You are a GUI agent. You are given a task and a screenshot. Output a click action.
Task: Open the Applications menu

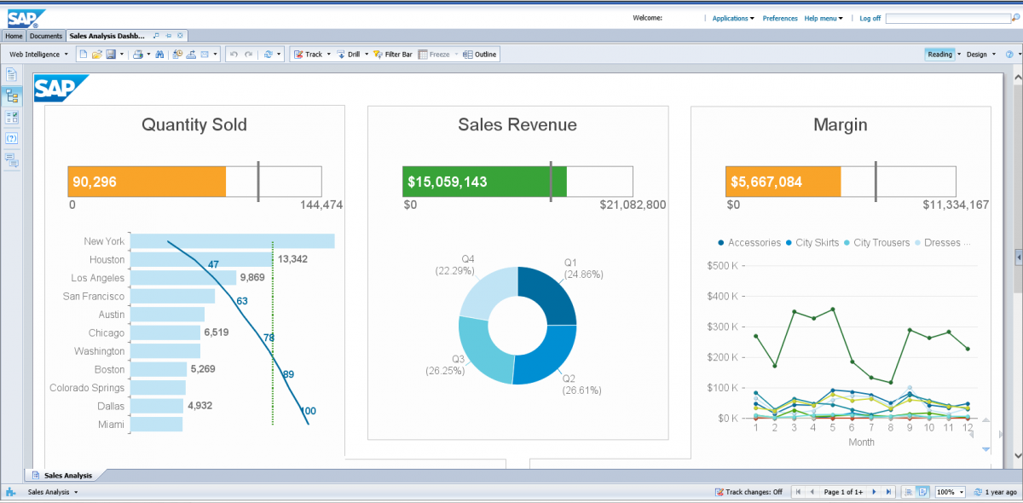click(x=732, y=18)
